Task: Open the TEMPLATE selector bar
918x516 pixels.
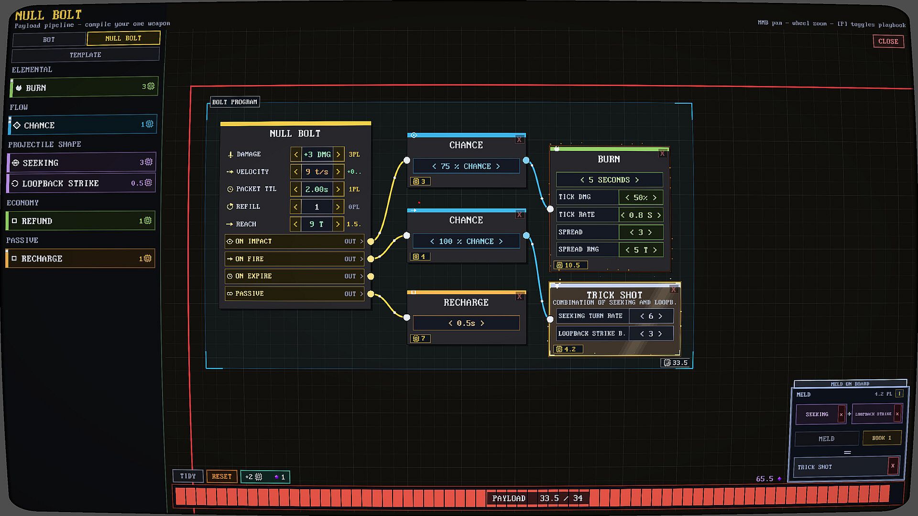Action: click(x=86, y=55)
